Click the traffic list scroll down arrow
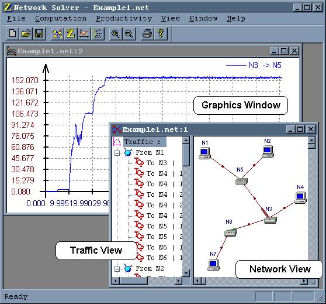The image size is (326, 304). click(186, 273)
